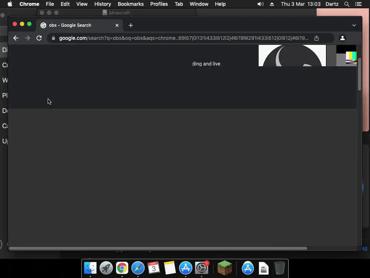The height and width of the screenshot is (278, 370).
Task: Open the Profiles menu
Action: pos(159,4)
